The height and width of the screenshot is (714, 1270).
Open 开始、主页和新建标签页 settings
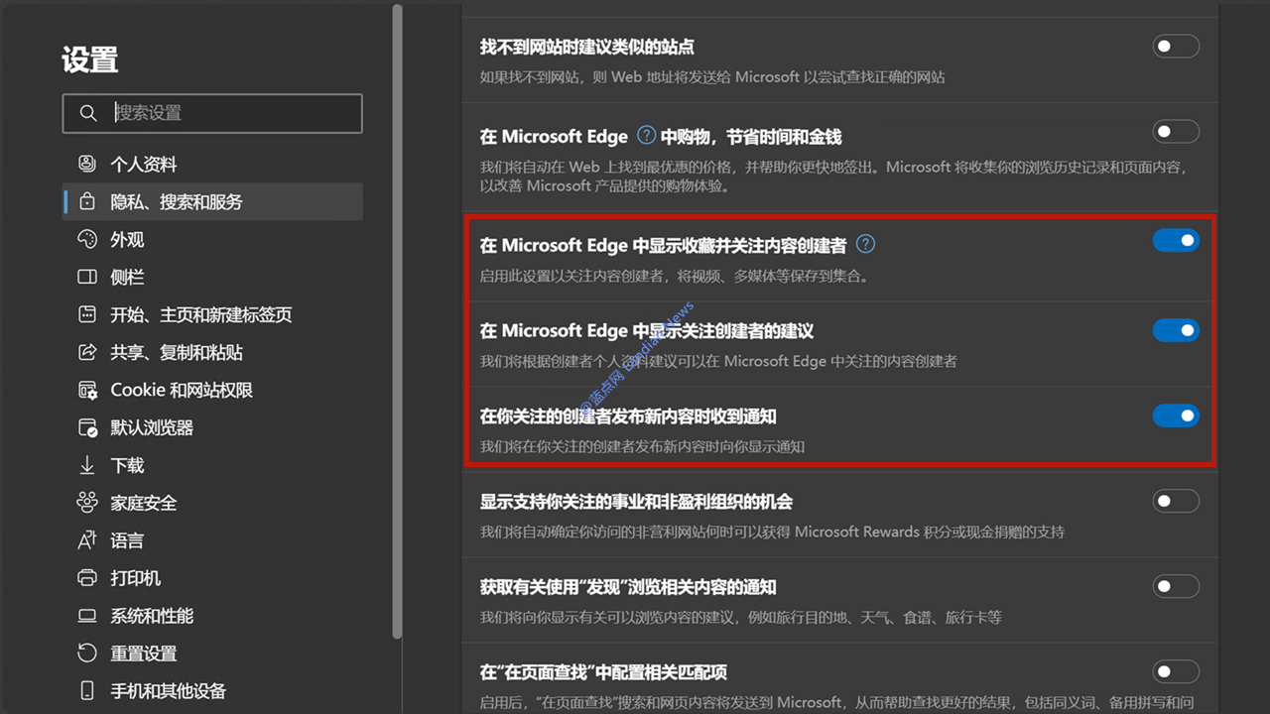212,314
